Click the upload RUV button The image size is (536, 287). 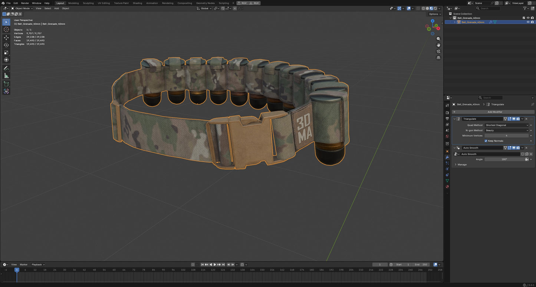242,3
